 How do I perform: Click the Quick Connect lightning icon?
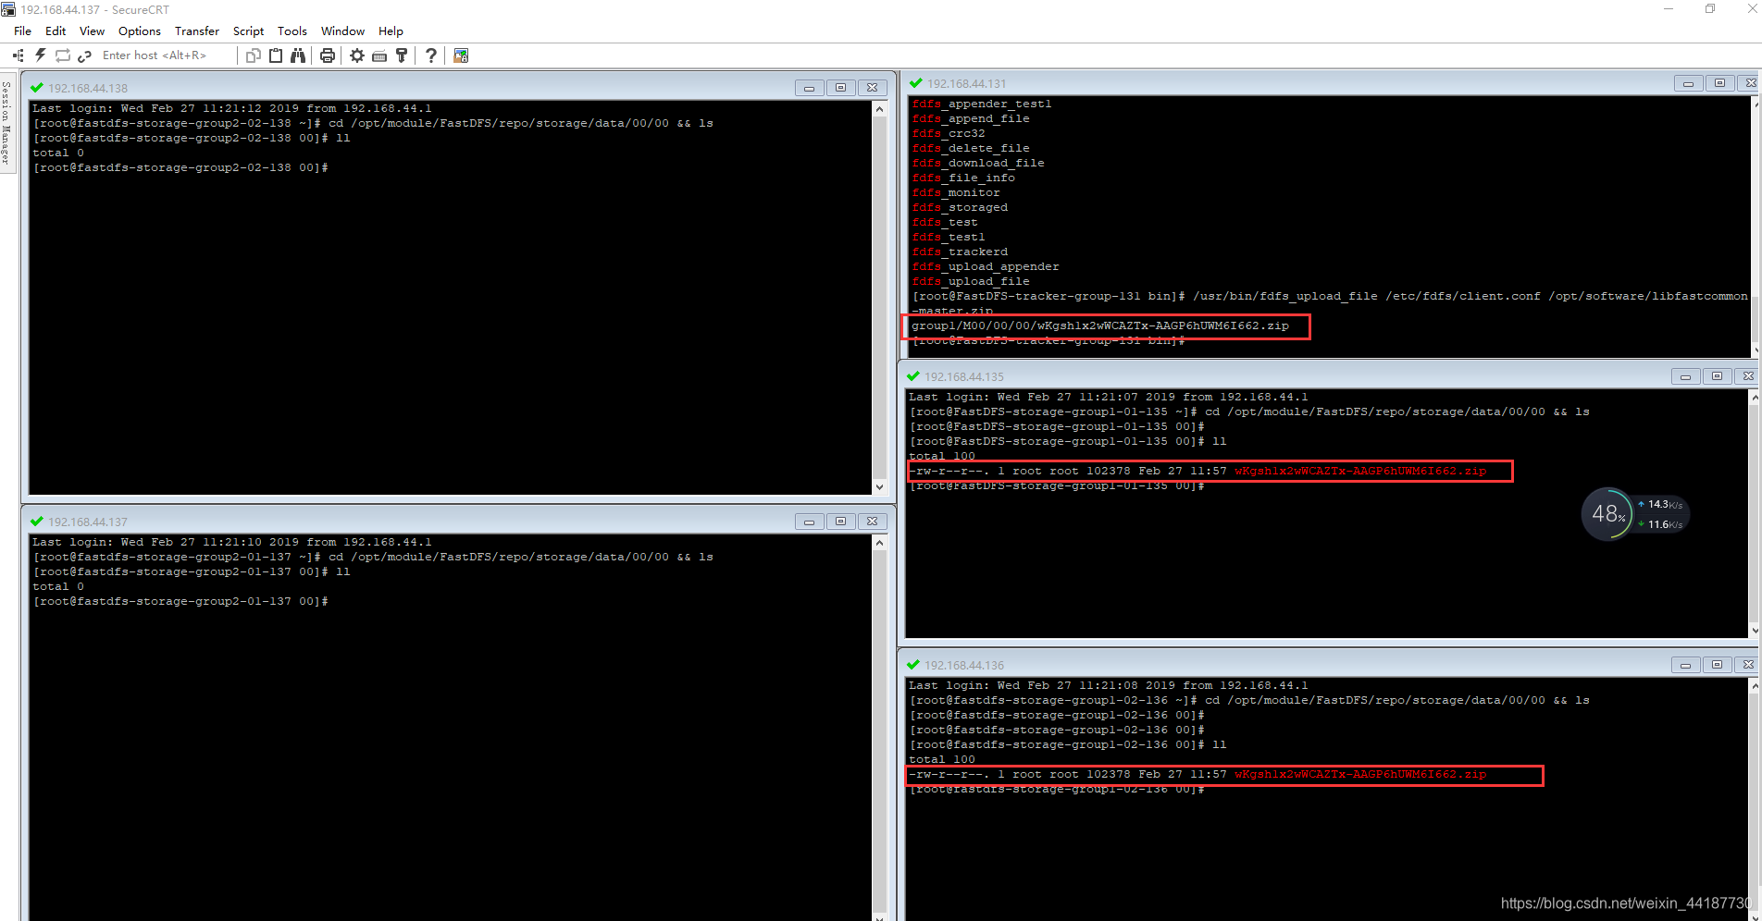(x=41, y=55)
